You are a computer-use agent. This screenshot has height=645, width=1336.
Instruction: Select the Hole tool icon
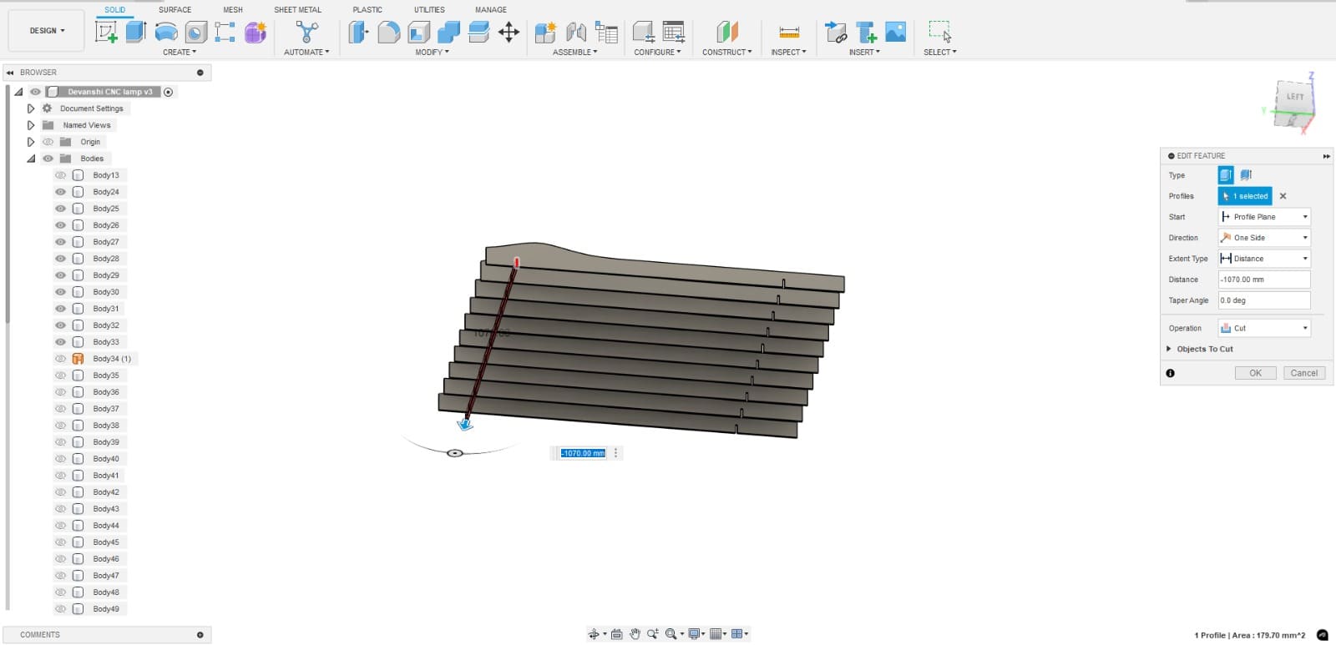pos(195,32)
